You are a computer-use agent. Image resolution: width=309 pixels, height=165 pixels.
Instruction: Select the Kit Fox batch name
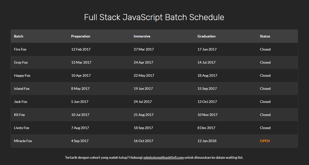coord(19,115)
